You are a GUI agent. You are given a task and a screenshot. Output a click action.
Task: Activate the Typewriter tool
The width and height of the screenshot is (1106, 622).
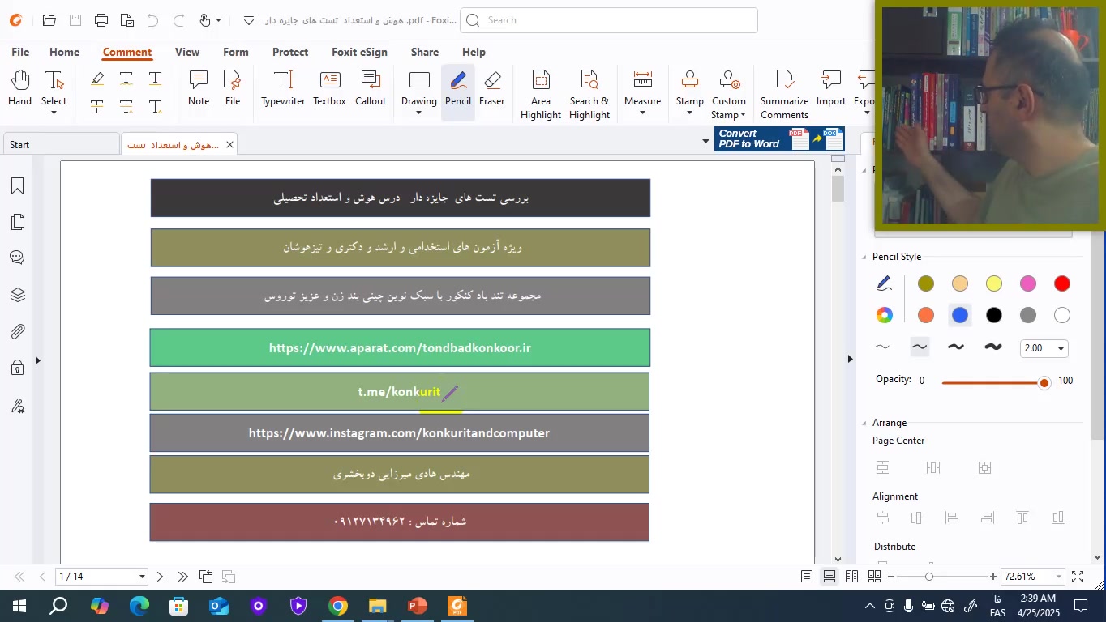tap(283, 88)
